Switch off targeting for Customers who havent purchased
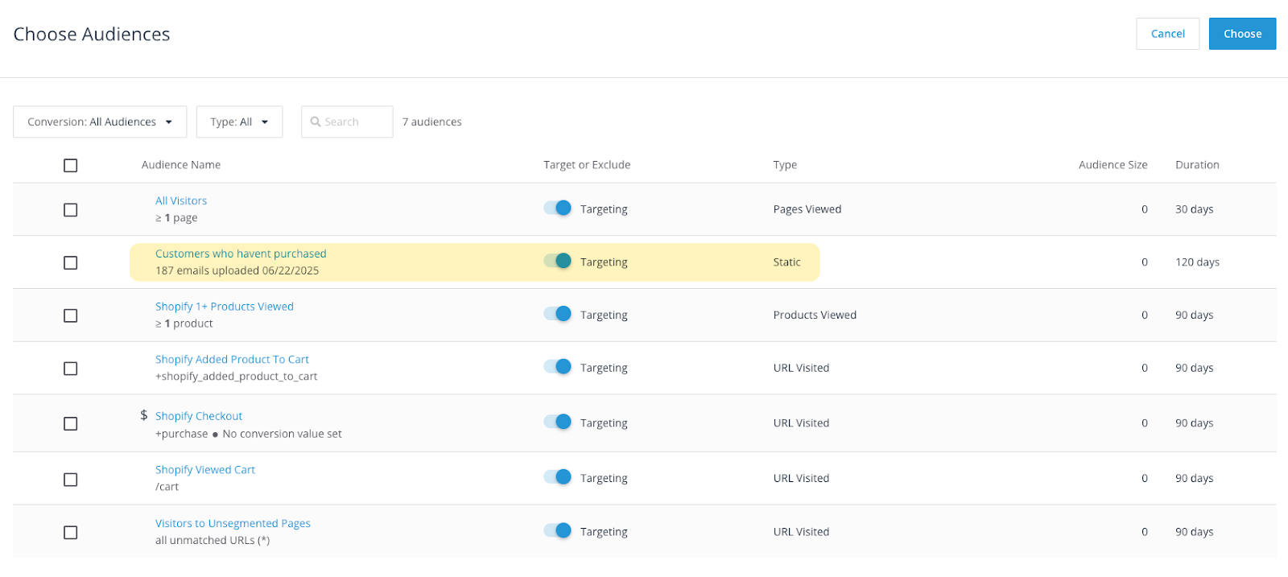1288x577 pixels. tap(557, 262)
